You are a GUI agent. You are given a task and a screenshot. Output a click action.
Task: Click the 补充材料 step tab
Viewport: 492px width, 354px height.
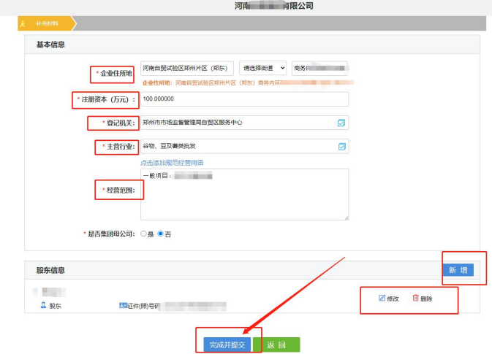[x=47, y=23]
